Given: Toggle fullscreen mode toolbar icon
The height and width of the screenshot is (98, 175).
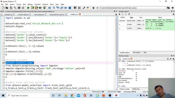Looking at the screenshot, I should pos(79,8).
